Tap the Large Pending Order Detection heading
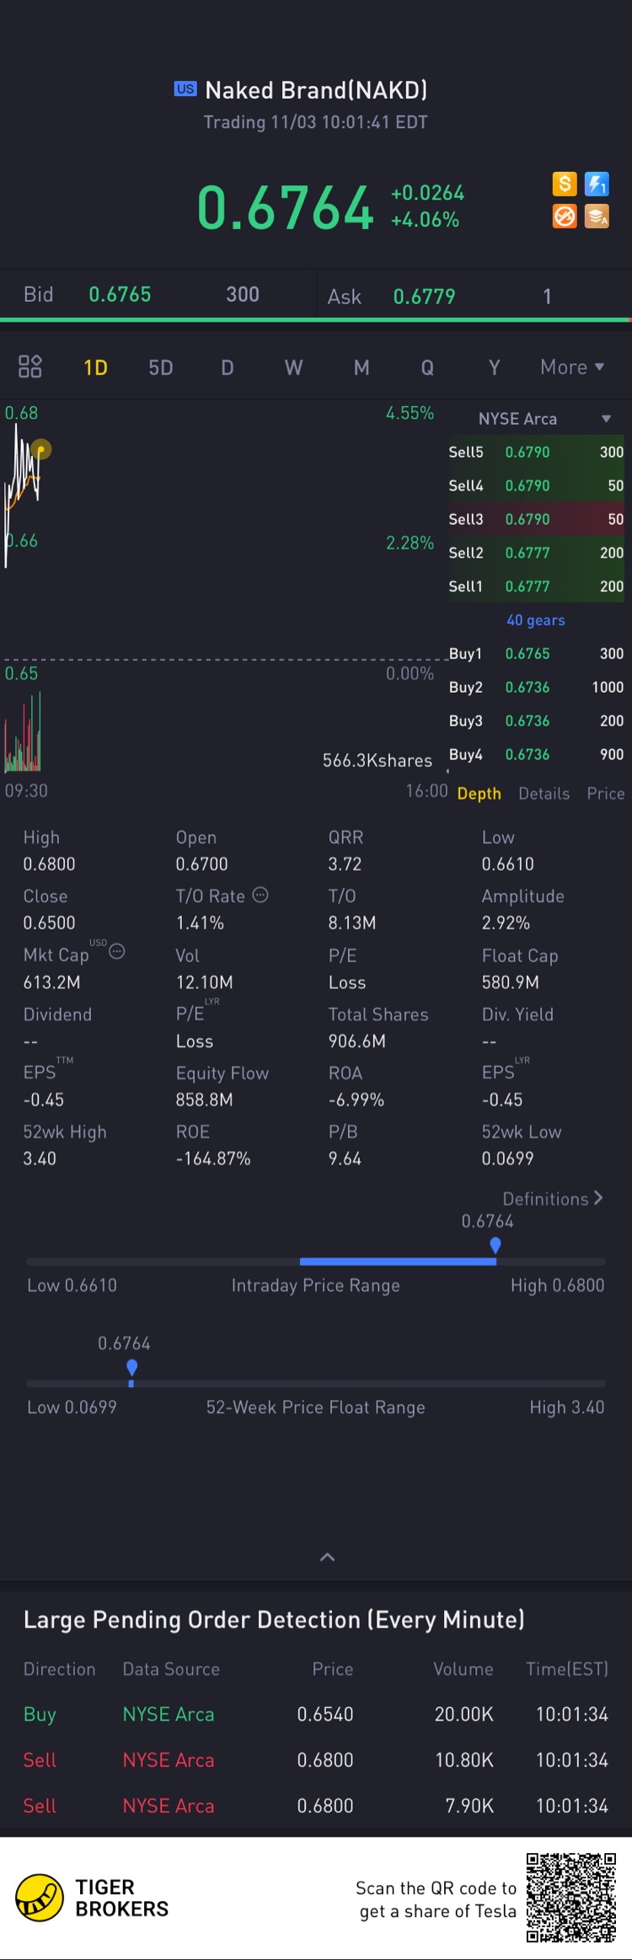 click(x=274, y=1620)
